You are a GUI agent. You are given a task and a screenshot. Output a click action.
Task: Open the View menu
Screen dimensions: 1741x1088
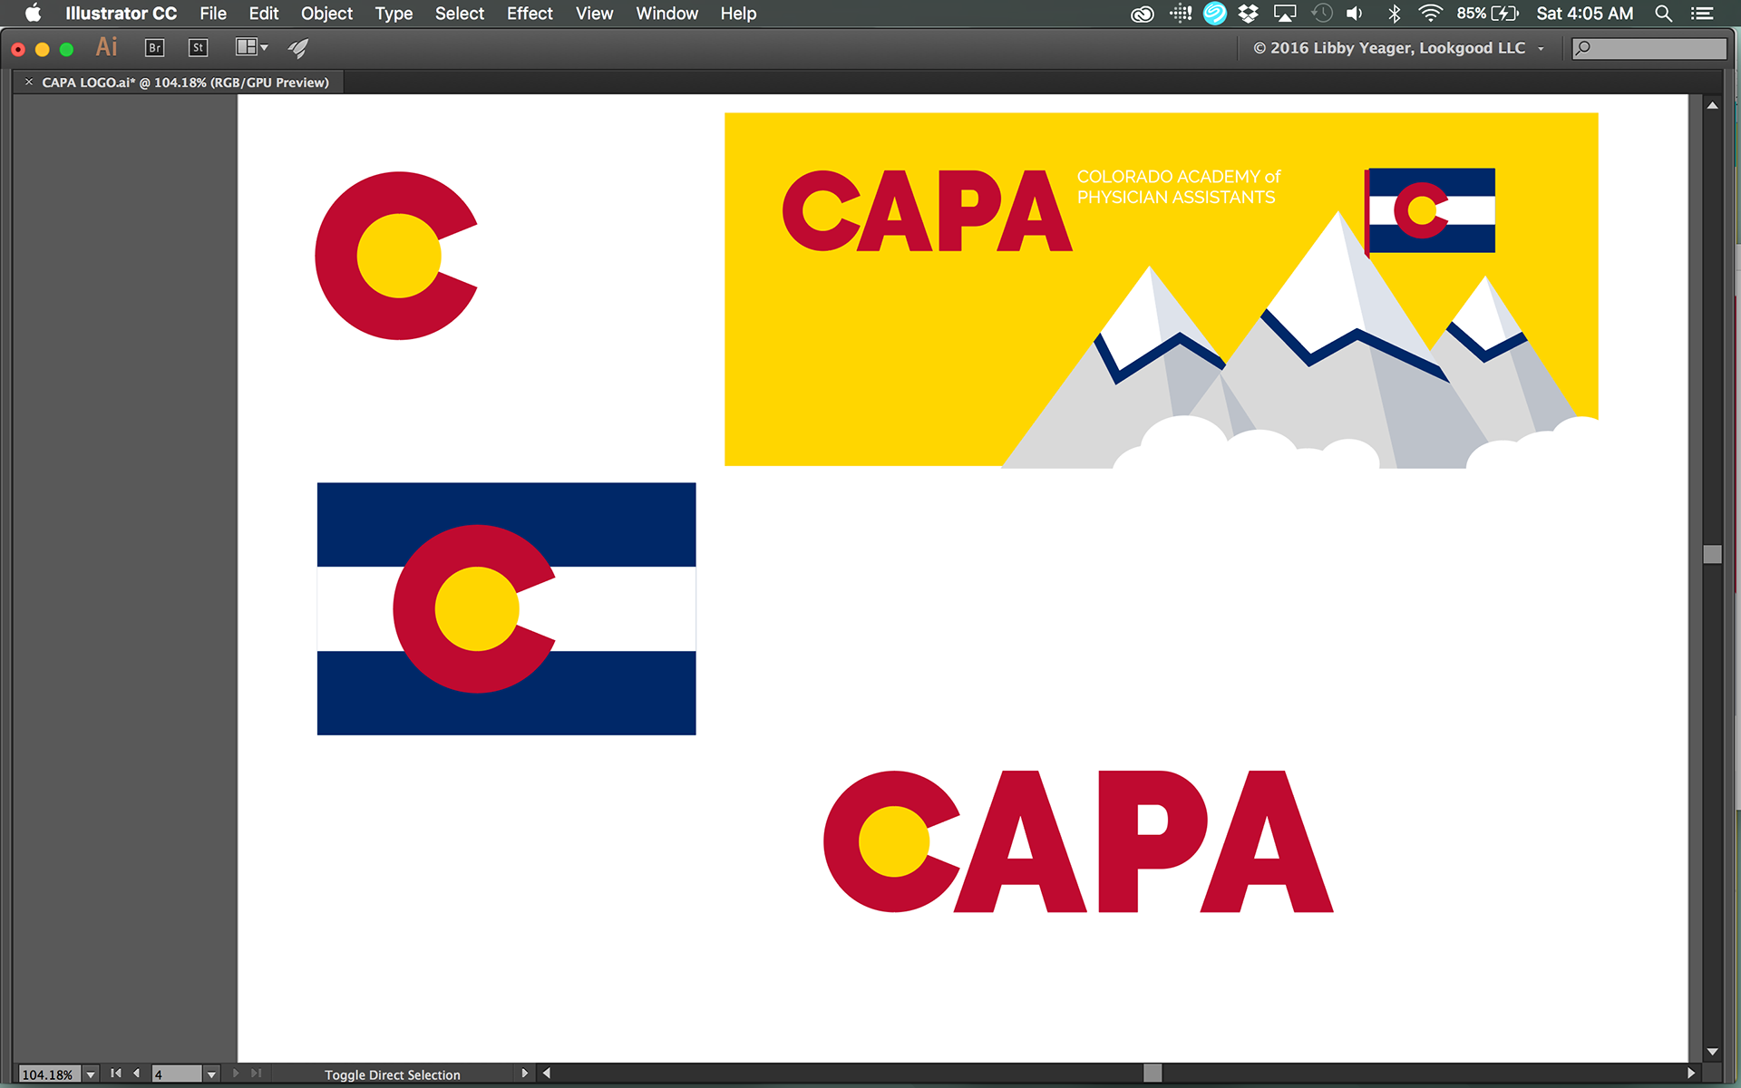tap(594, 14)
